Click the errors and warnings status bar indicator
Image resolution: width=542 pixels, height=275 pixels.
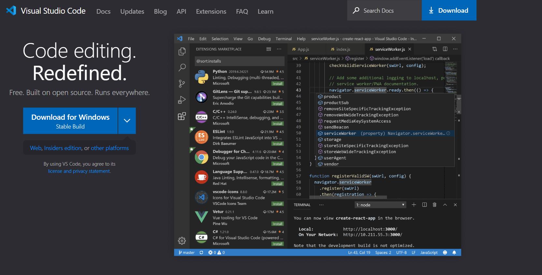(217, 253)
